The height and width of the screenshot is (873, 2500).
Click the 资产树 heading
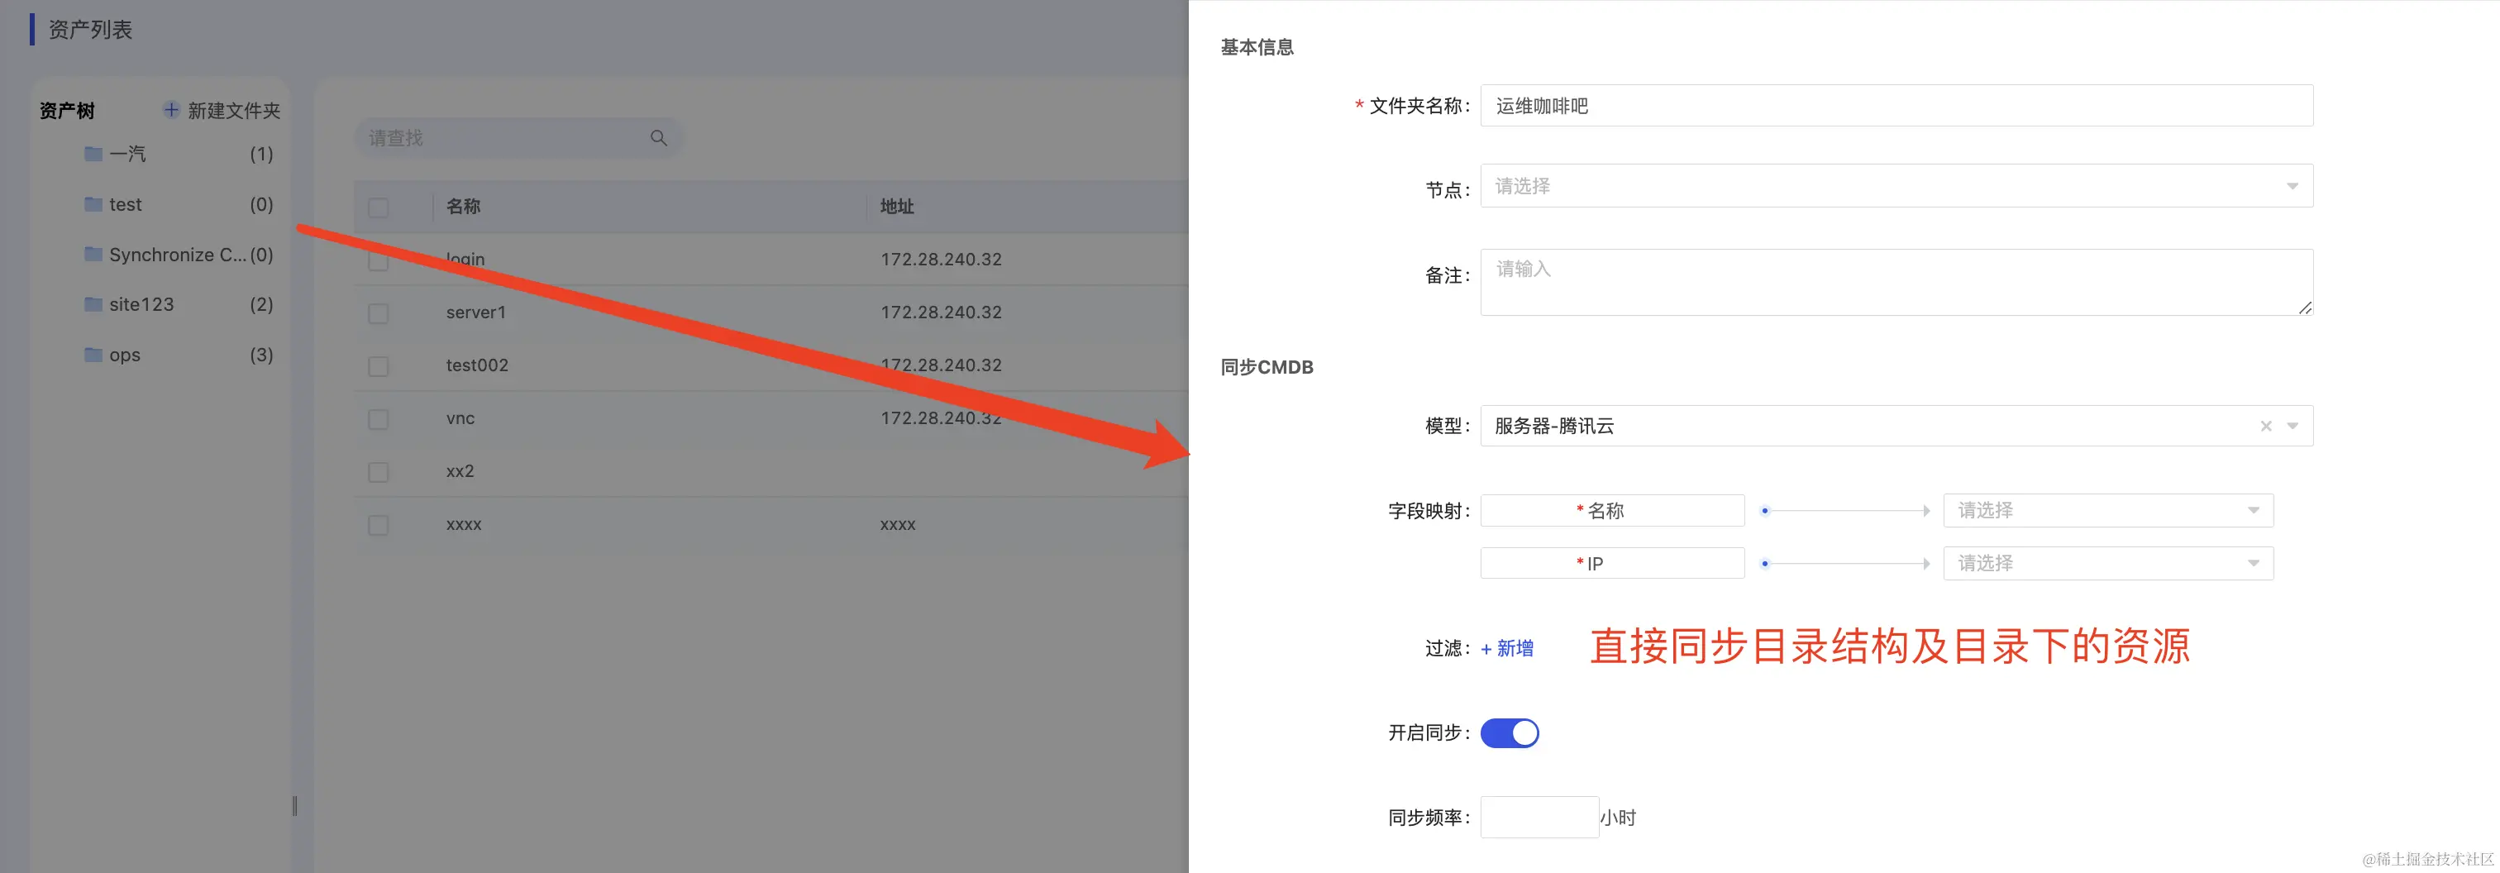67,111
